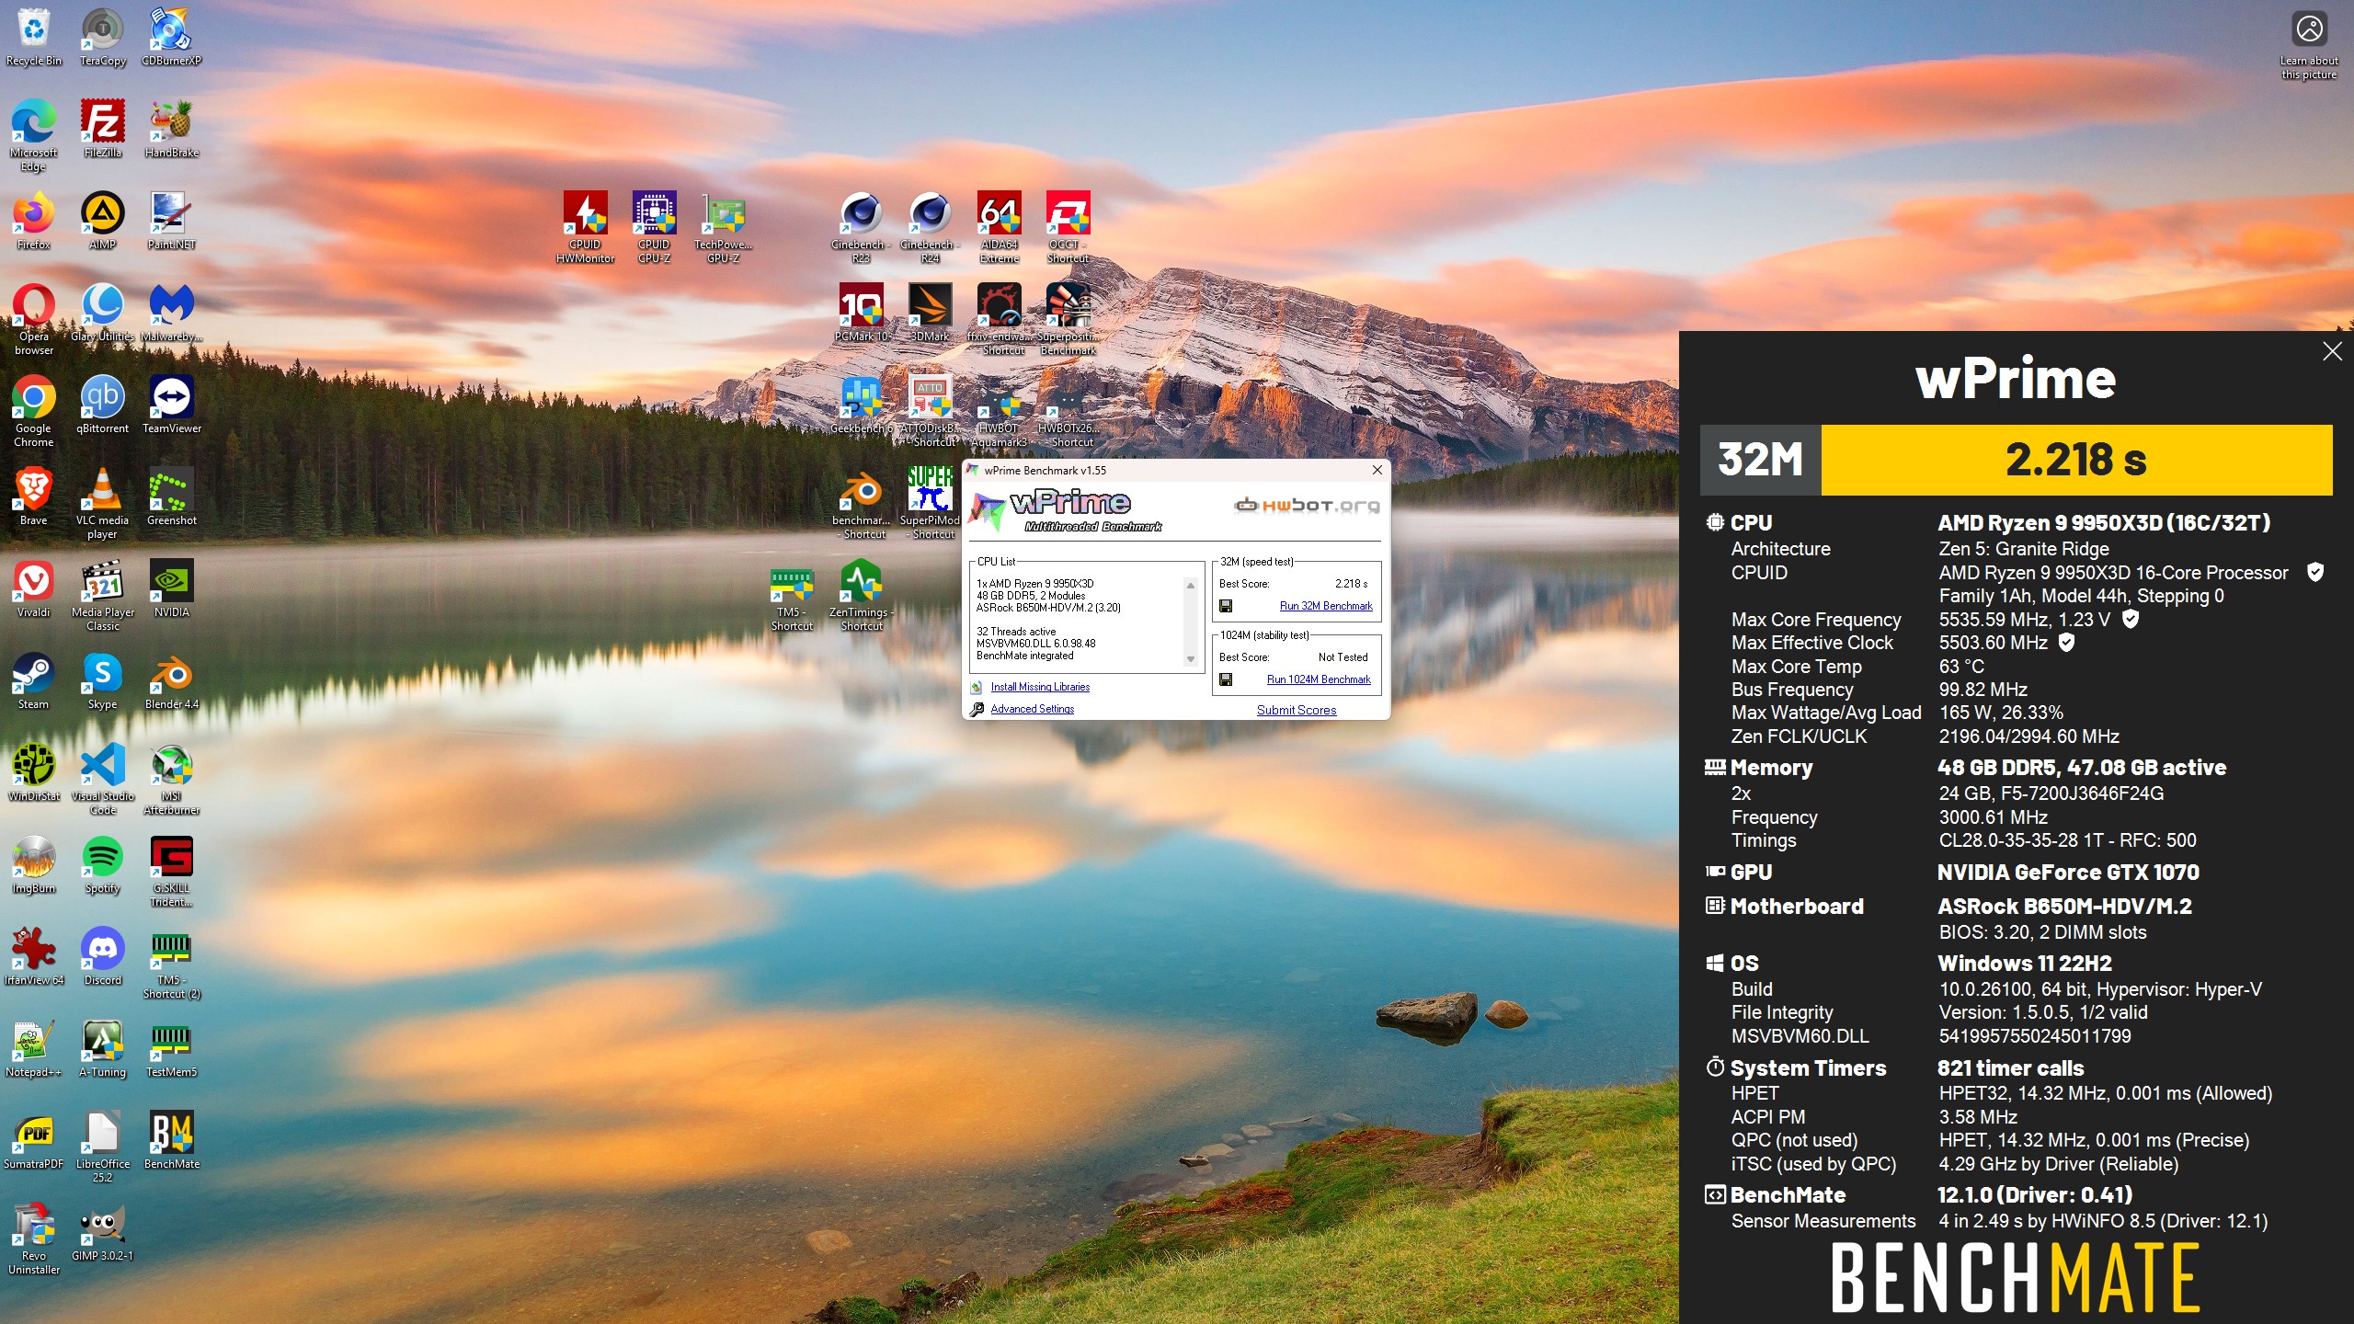Viewport: 2354px width, 1324px height.
Task: Launch MSI Afterburner desktop icon
Action: click(172, 779)
